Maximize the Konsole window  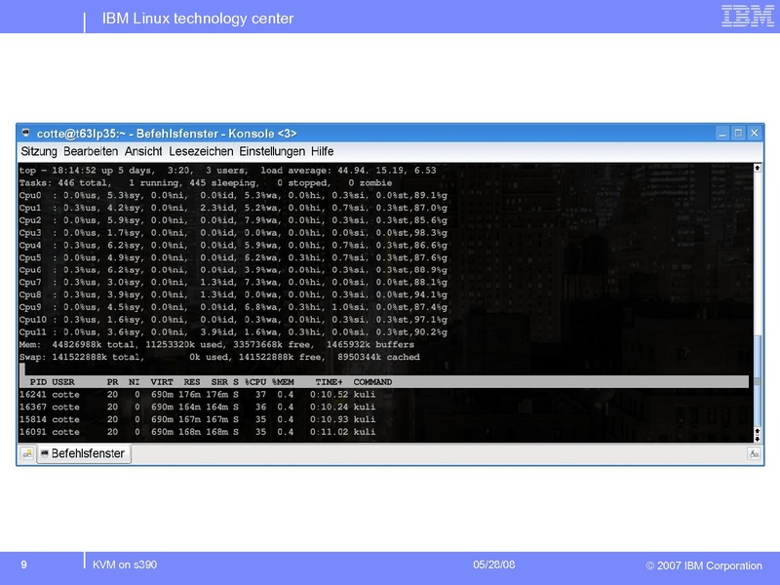pyautogui.click(x=738, y=134)
